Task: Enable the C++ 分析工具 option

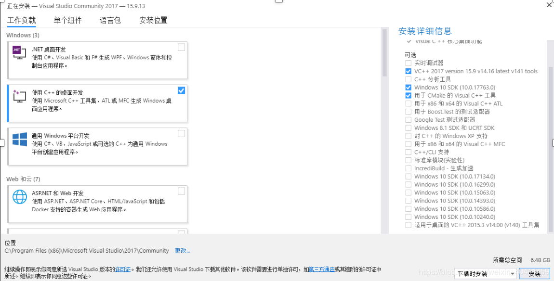Action: coord(408,79)
